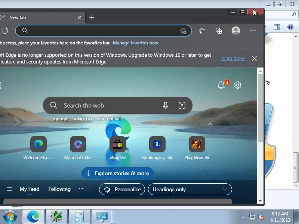Open the Control Panel taskbar icon
The width and height of the screenshot is (299, 224).
coord(102,217)
